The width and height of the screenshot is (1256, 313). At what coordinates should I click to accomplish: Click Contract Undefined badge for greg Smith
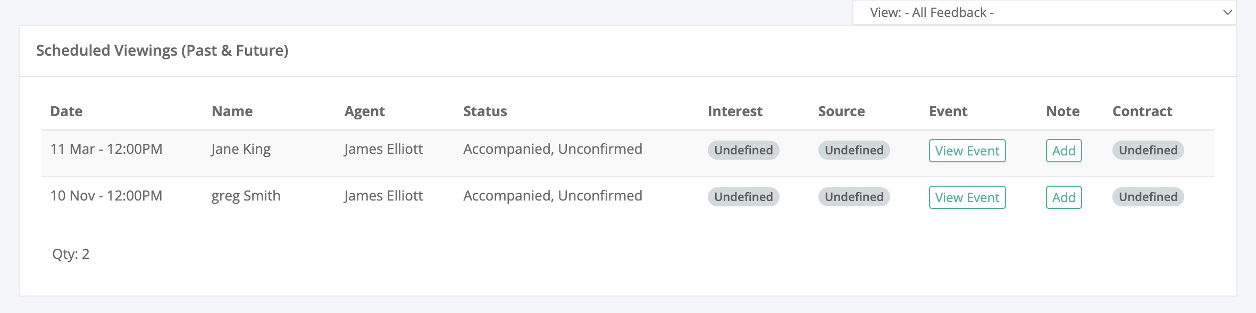click(x=1148, y=197)
